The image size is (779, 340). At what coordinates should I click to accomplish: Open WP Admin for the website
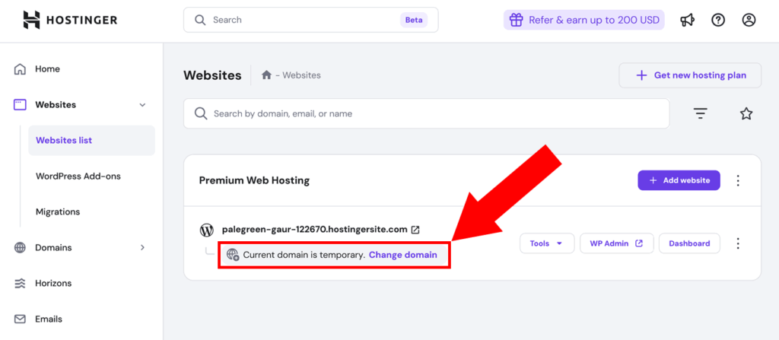coord(616,243)
